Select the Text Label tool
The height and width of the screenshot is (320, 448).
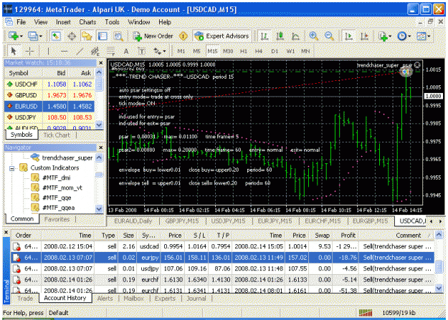(141, 51)
